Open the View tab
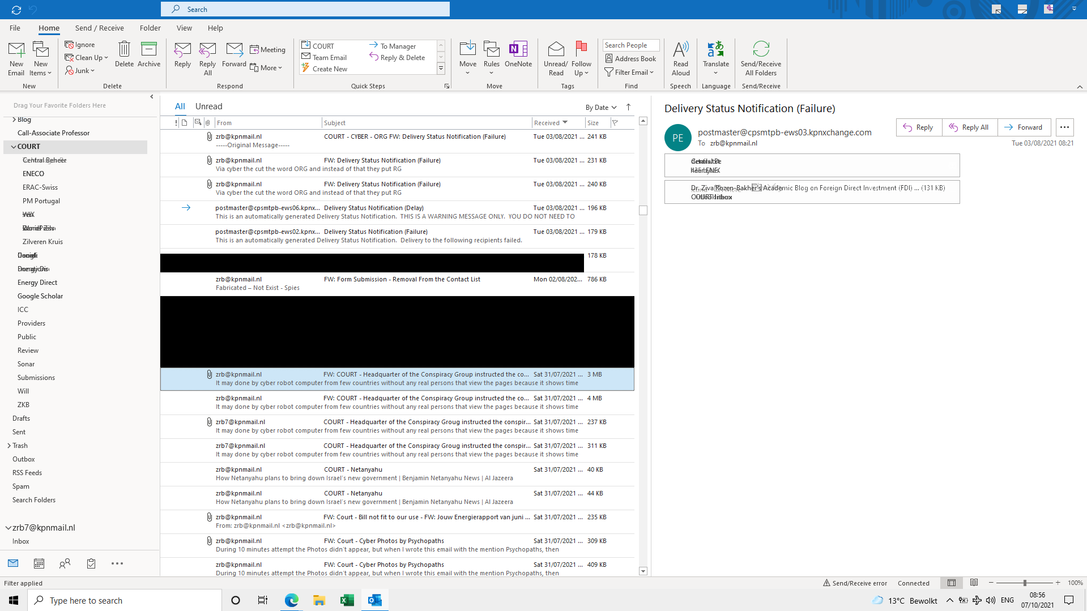Image resolution: width=1087 pixels, height=611 pixels. [x=184, y=28]
